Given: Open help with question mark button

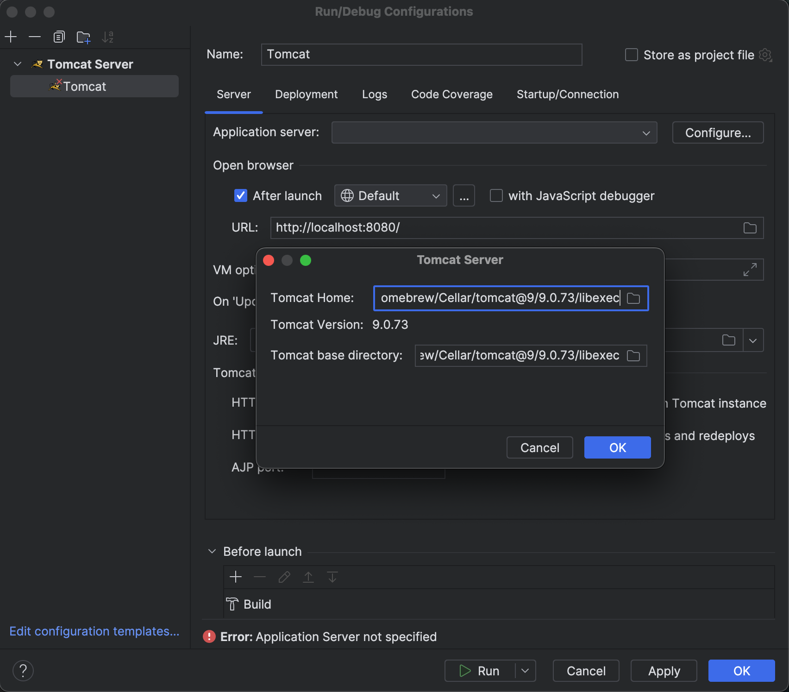Looking at the screenshot, I should coord(23,671).
